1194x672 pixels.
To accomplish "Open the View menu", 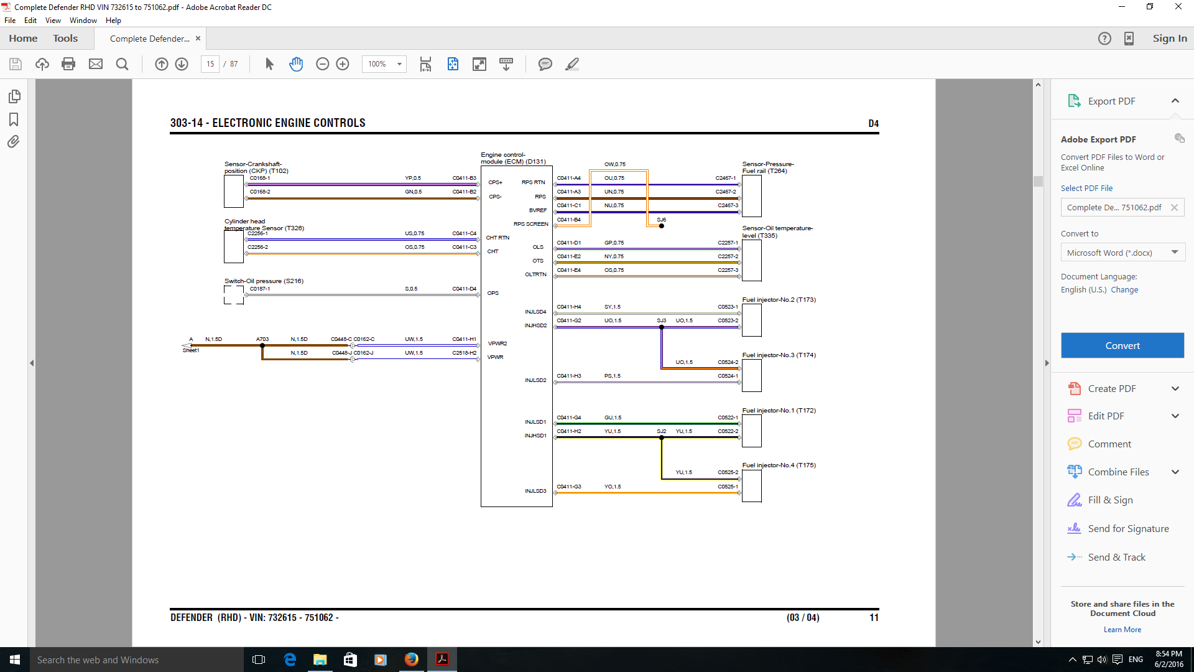I will tap(53, 21).
